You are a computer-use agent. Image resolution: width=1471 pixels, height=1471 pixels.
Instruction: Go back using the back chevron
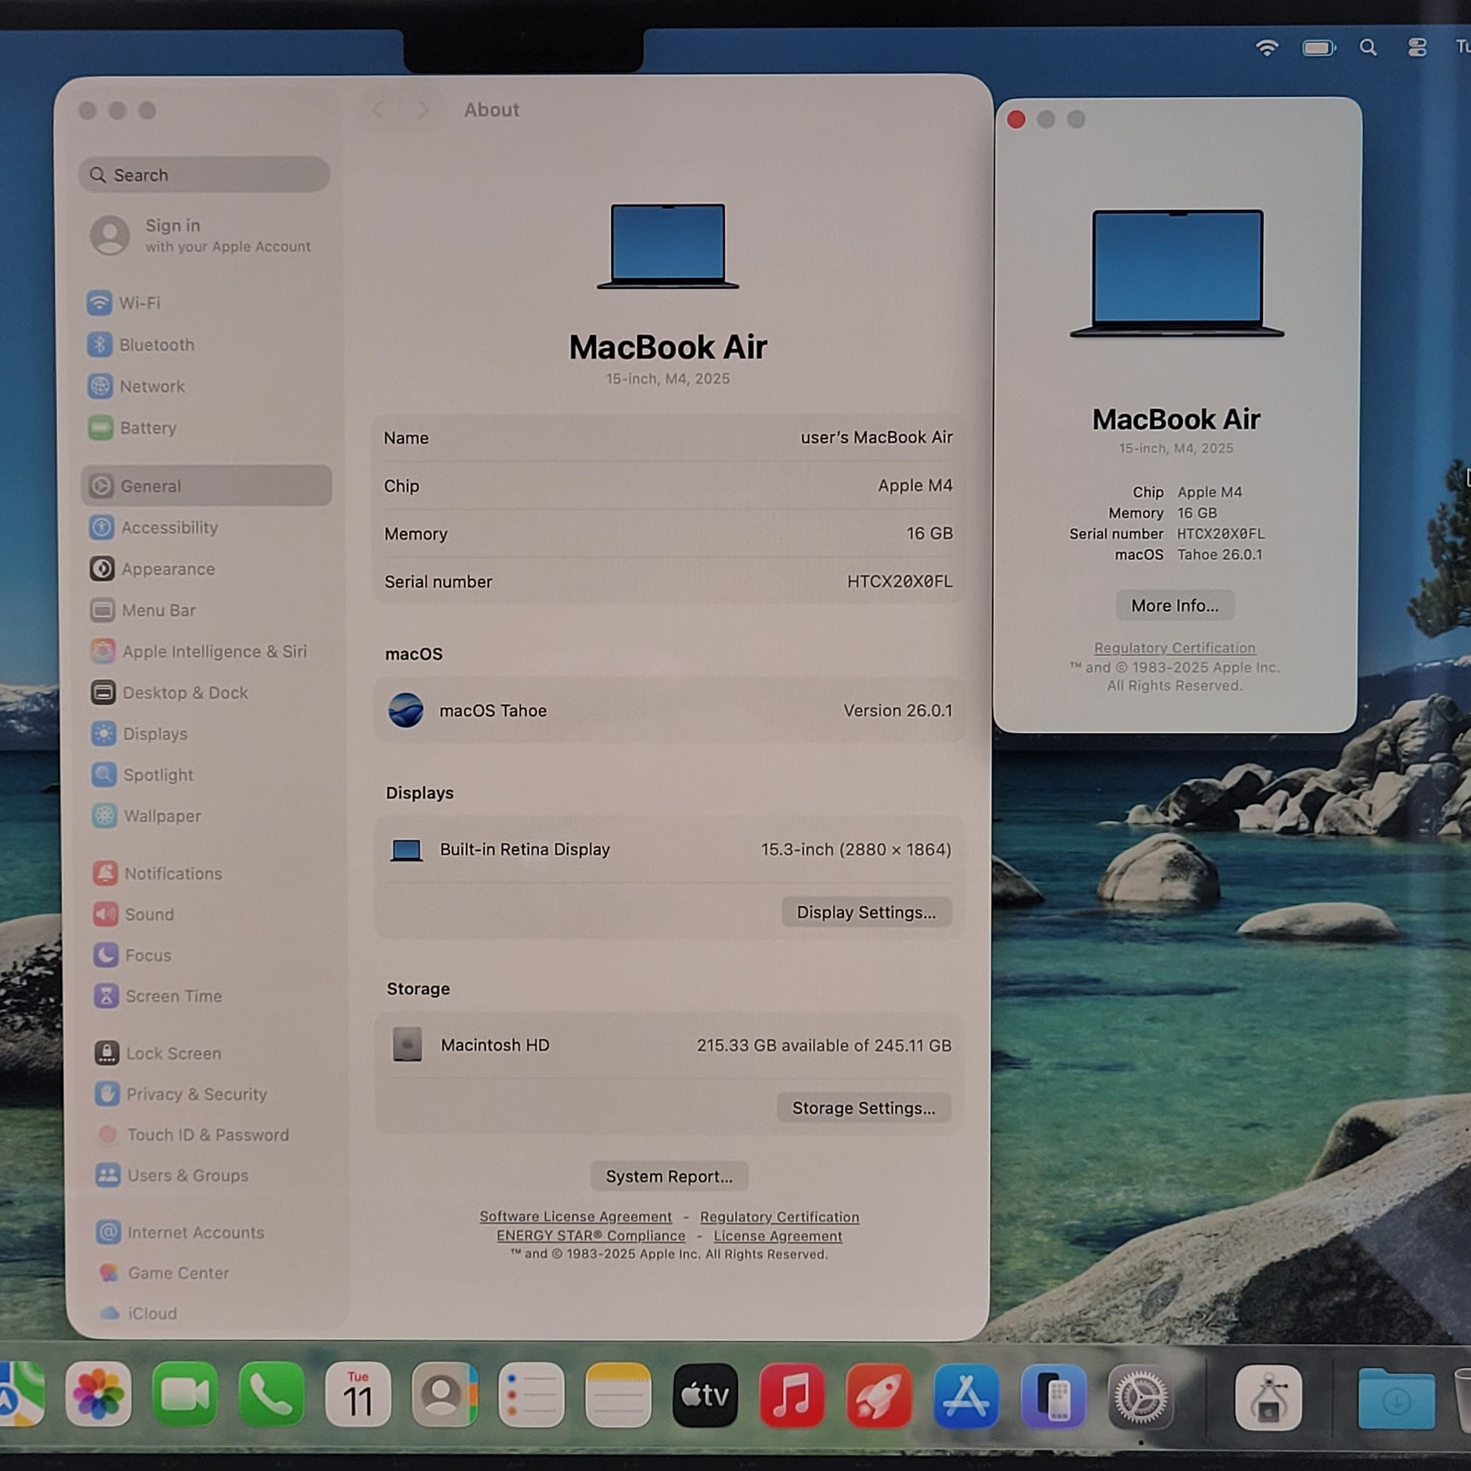point(379,110)
